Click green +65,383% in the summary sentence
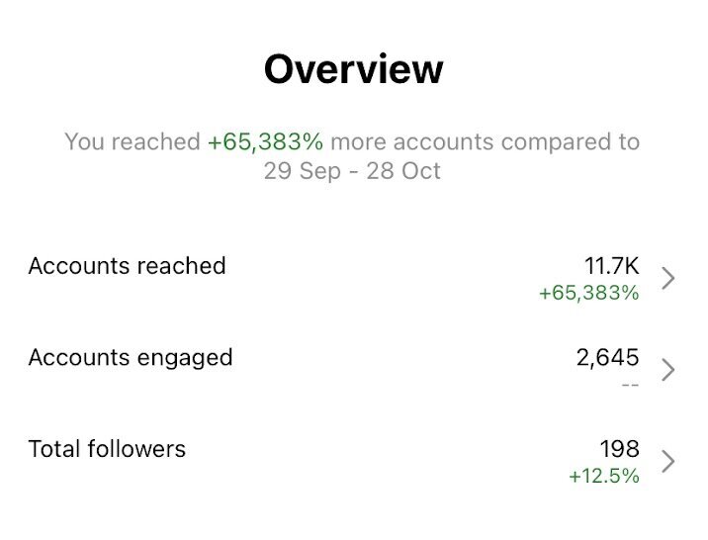708x540 pixels. (x=265, y=141)
